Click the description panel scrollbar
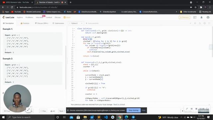Screen dimensions: 213x120 pos(66,68)
